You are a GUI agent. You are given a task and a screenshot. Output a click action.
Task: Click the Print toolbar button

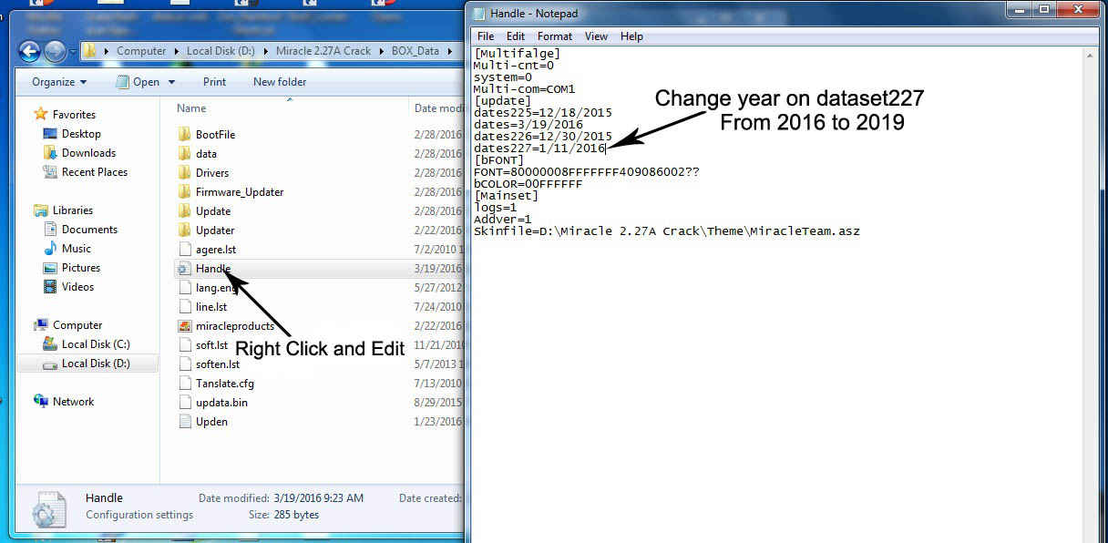pyautogui.click(x=214, y=81)
